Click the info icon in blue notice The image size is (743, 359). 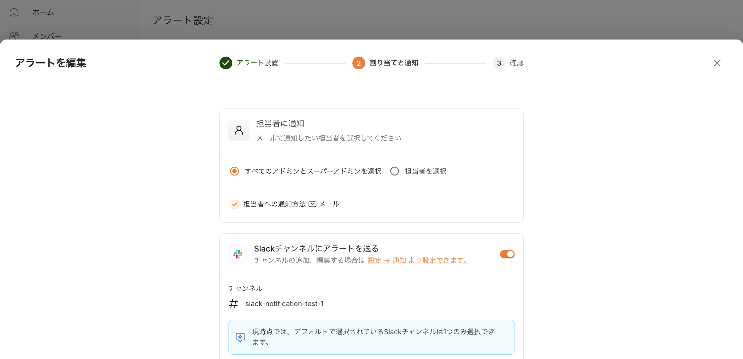click(x=240, y=337)
